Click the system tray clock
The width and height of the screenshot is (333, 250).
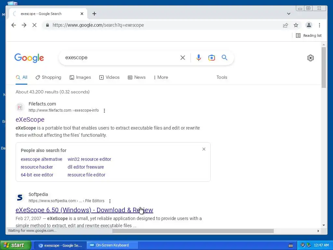(x=321, y=245)
